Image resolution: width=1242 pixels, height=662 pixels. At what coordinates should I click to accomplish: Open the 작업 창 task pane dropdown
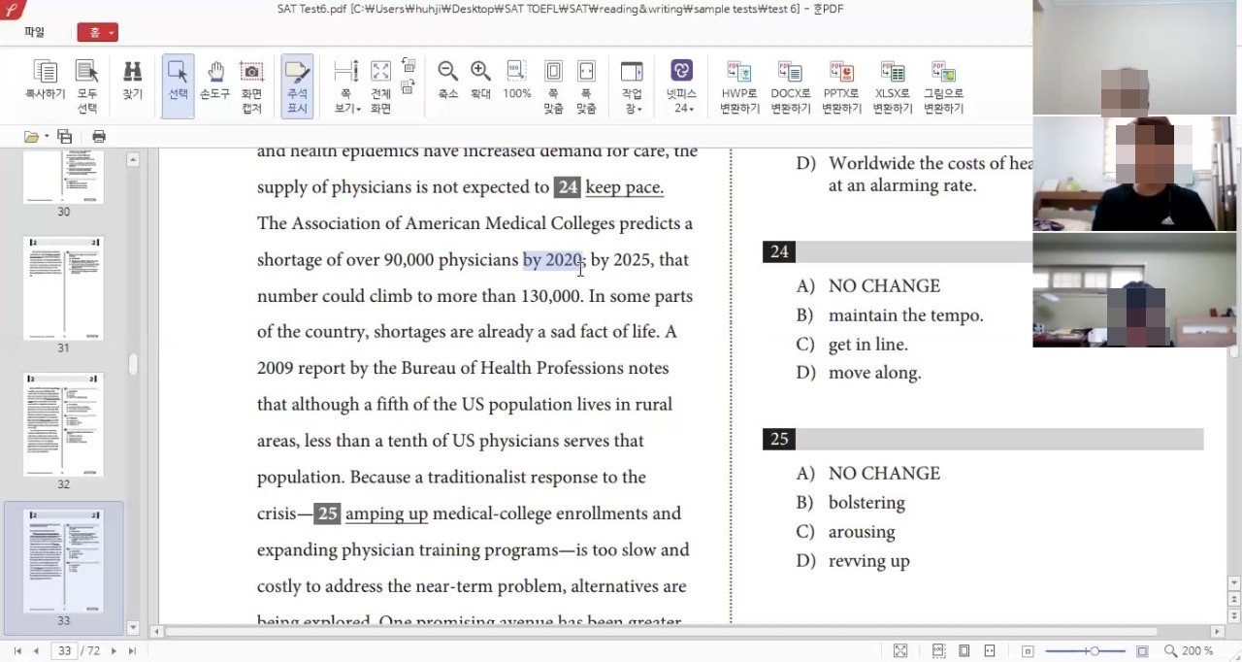(x=632, y=85)
